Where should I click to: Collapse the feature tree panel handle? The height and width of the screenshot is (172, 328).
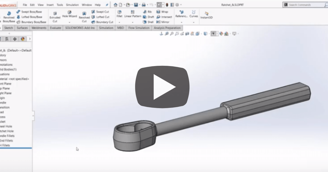[x=33, y=115]
